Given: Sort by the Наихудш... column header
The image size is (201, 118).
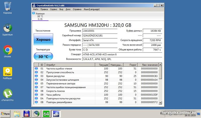Looking at the screenshot, I should tap(116, 65).
